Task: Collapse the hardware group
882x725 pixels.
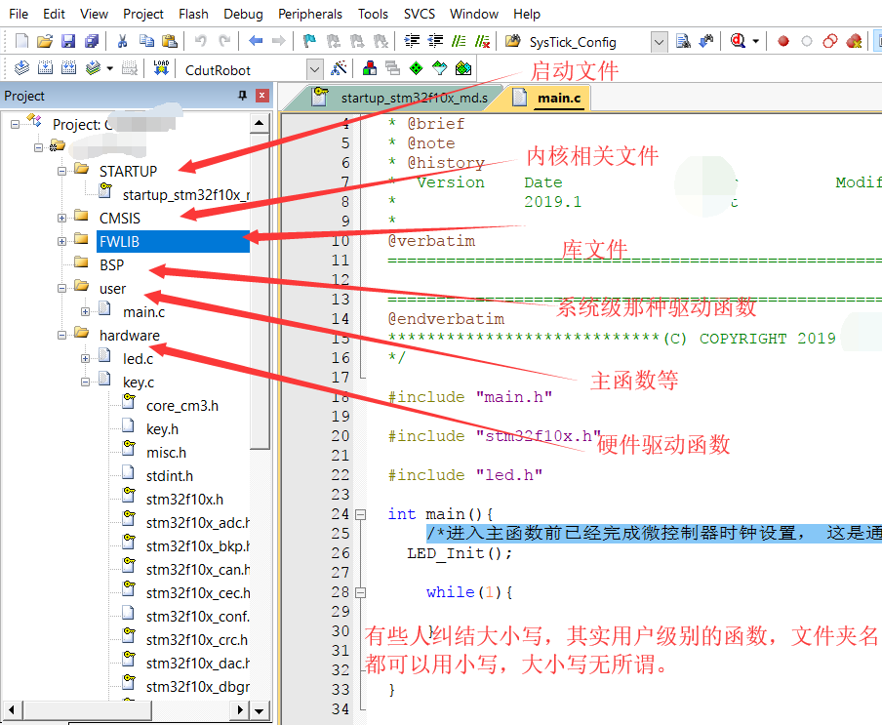Action: click(61, 336)
